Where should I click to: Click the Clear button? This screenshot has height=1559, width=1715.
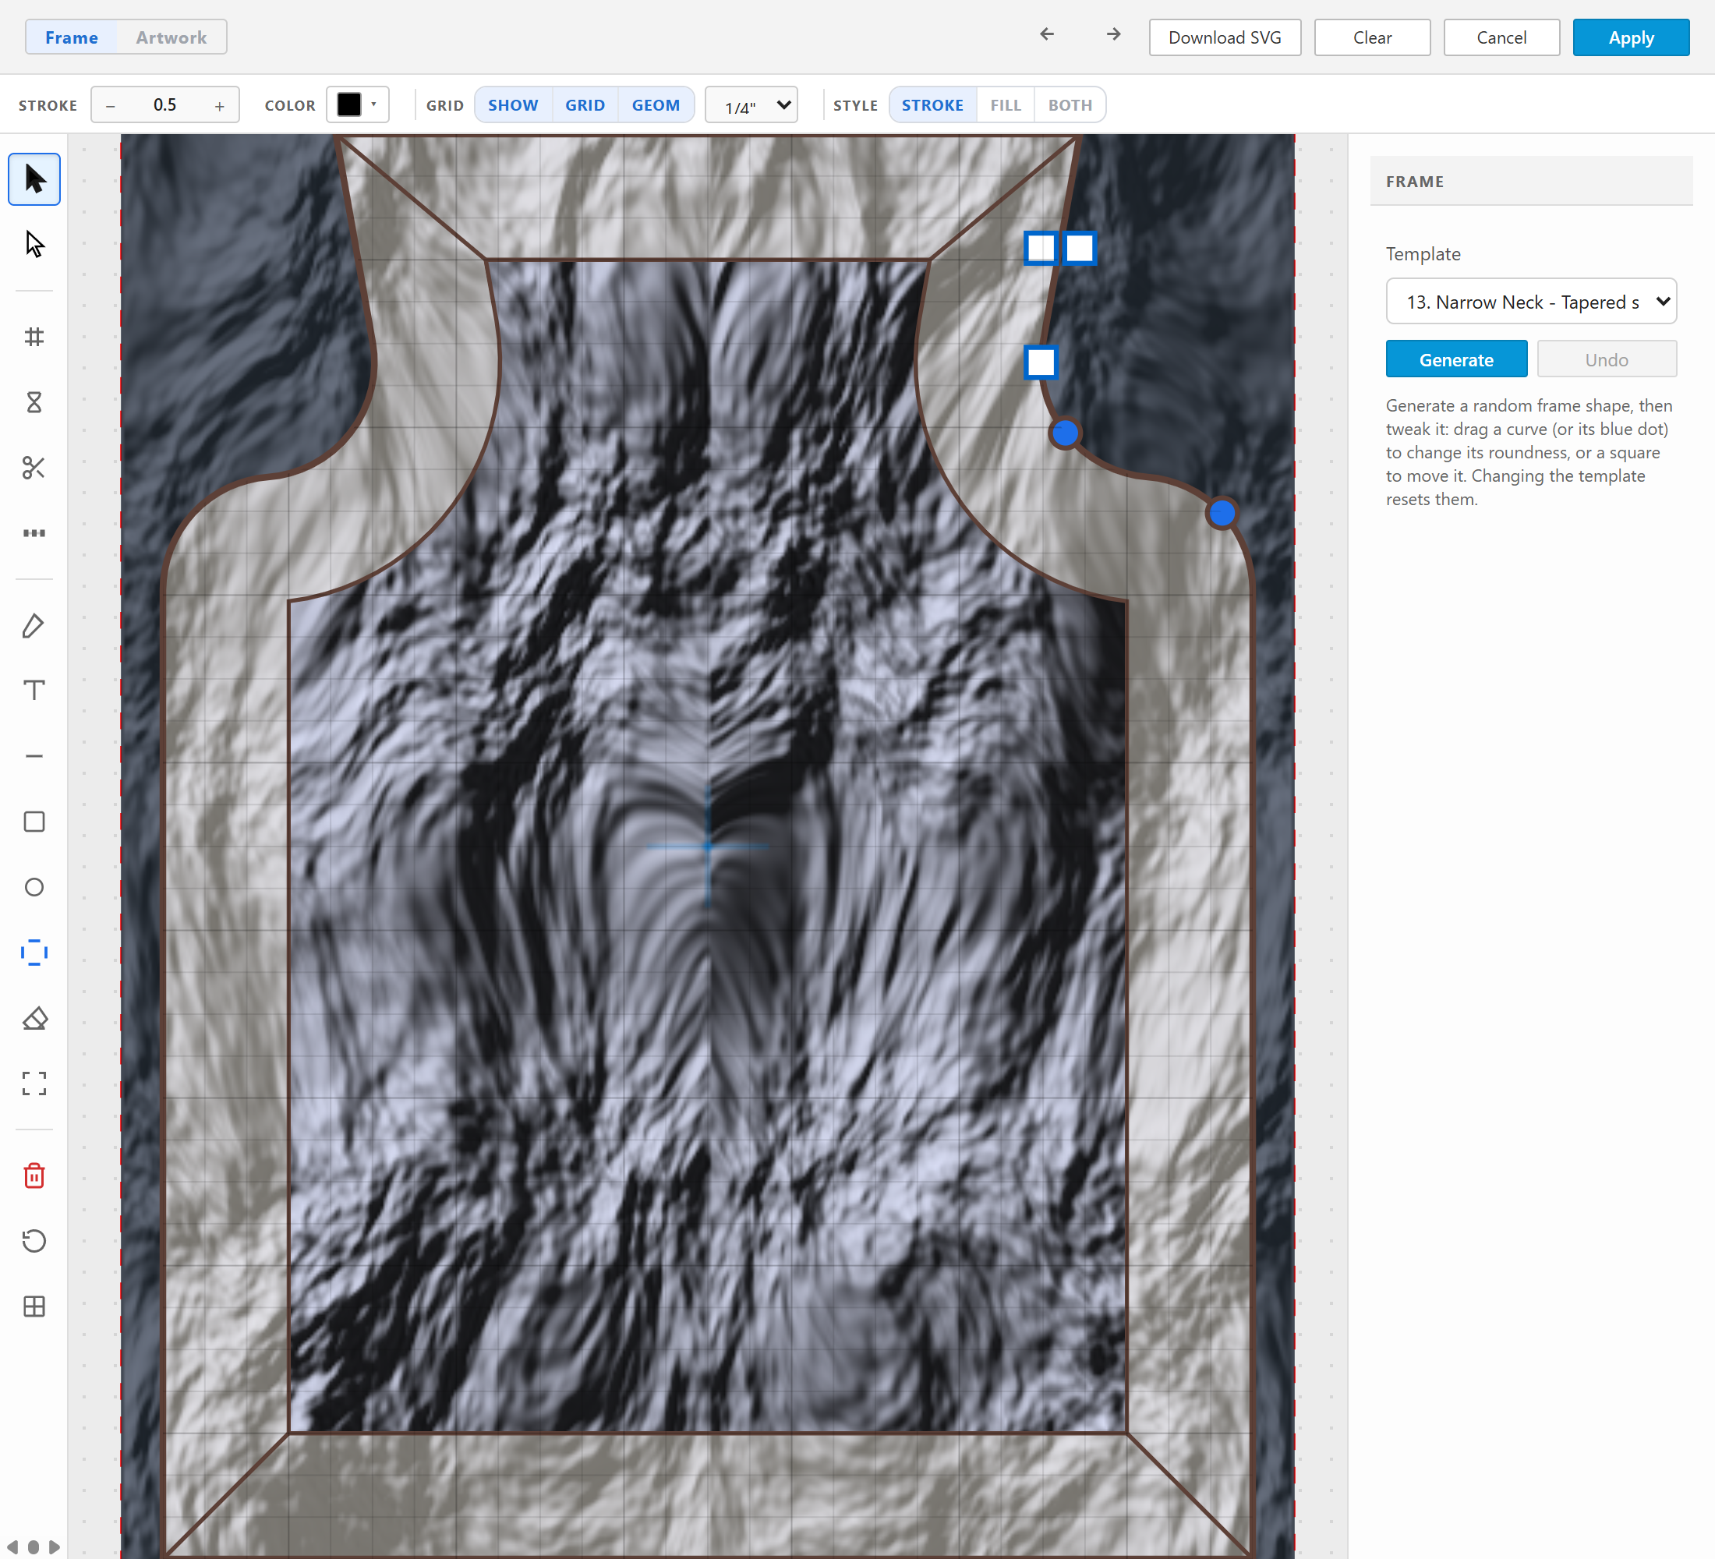click(x=1372, y=37)
